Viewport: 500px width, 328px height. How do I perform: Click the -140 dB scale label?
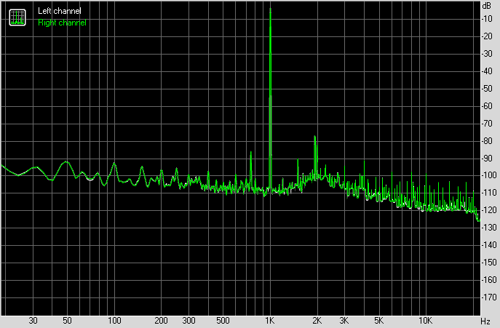pos(489,245)
